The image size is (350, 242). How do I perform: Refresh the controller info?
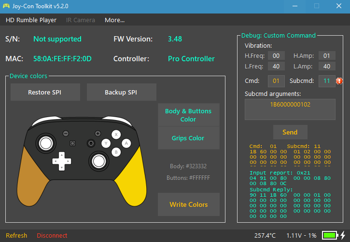(16, 236)
